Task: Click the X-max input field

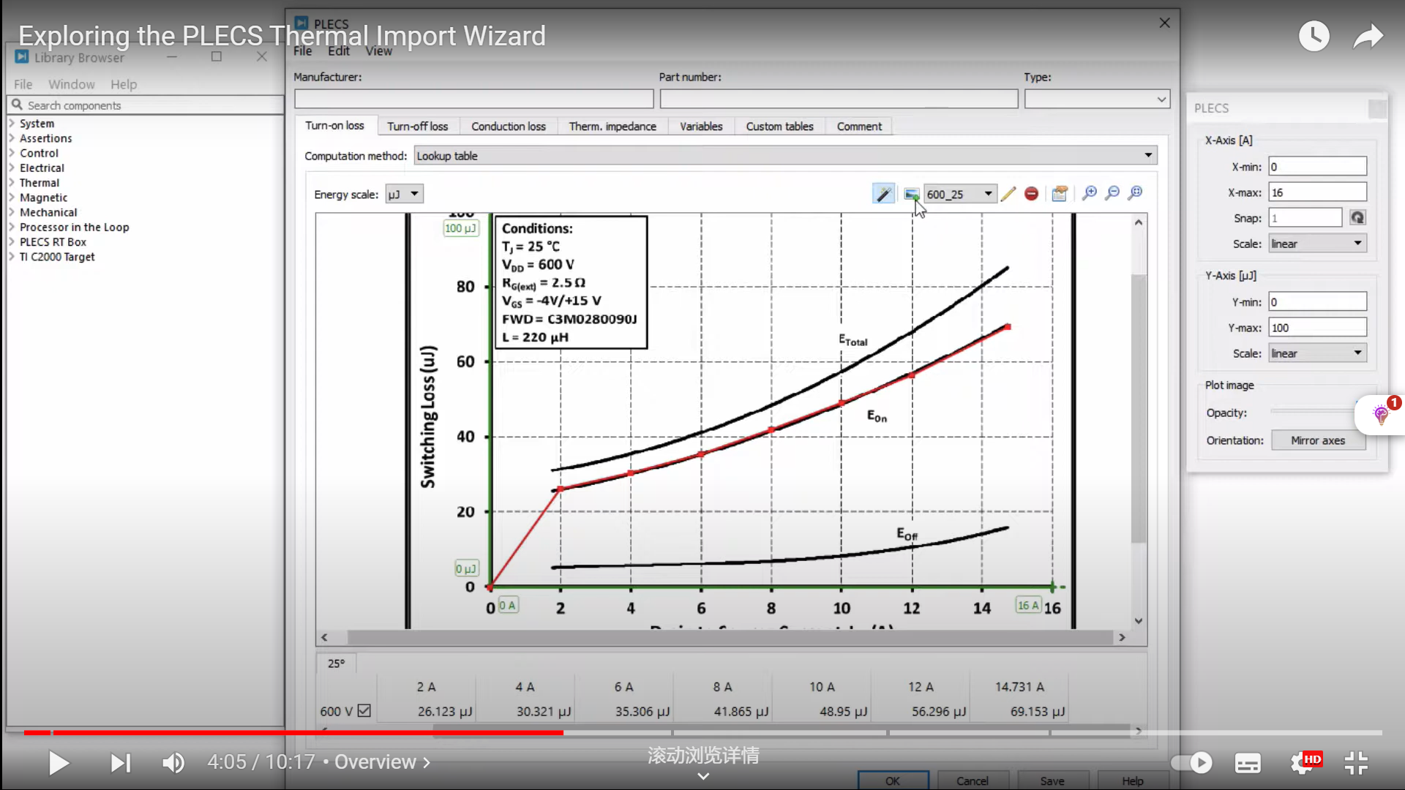Action: point(1316,192)
